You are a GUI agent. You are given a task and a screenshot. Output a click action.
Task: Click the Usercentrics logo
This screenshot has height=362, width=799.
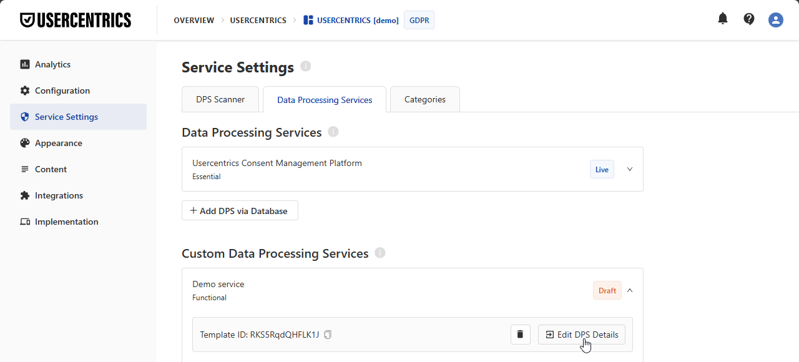(x=76, y=20)
